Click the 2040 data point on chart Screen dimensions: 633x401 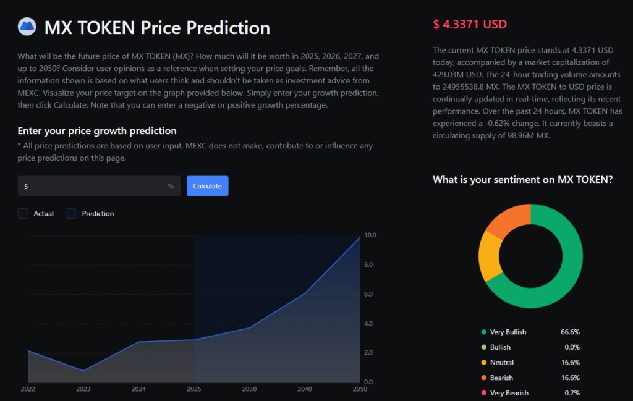pyautogui.click(x=304, y=293)
